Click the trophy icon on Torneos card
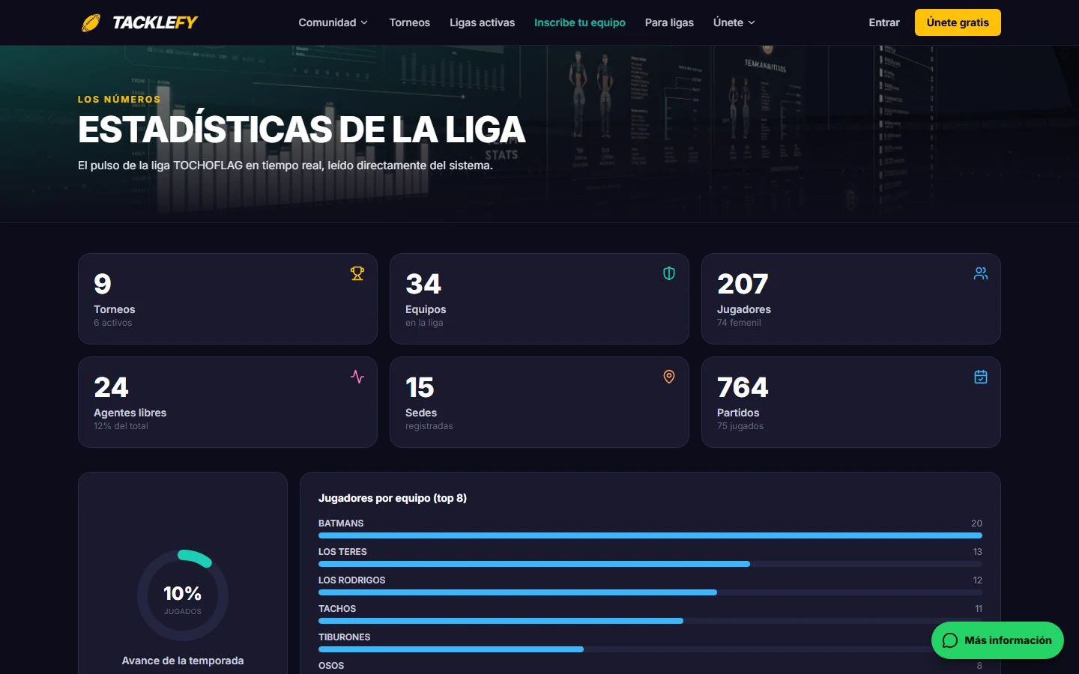Screen dimensions: 1079x674 [x=357, y=273]
